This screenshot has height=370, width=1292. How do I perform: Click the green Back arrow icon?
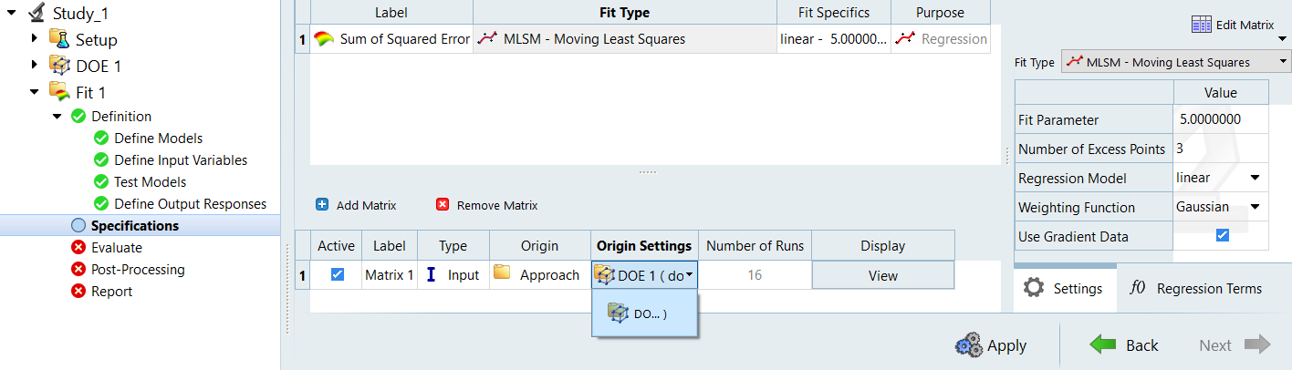click(1103, 344)
